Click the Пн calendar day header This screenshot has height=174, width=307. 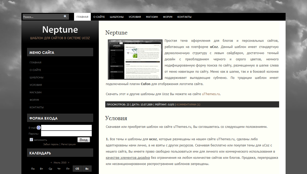(x=33, y=169)
